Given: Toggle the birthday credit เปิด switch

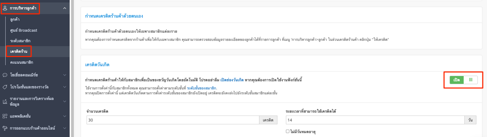Looking at the screenshot, I should click(464, 80).
